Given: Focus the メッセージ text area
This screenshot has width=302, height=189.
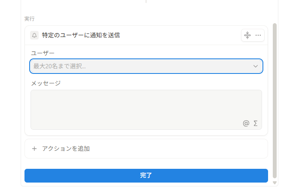Looking at the screenshot, I should coord(146,110).
